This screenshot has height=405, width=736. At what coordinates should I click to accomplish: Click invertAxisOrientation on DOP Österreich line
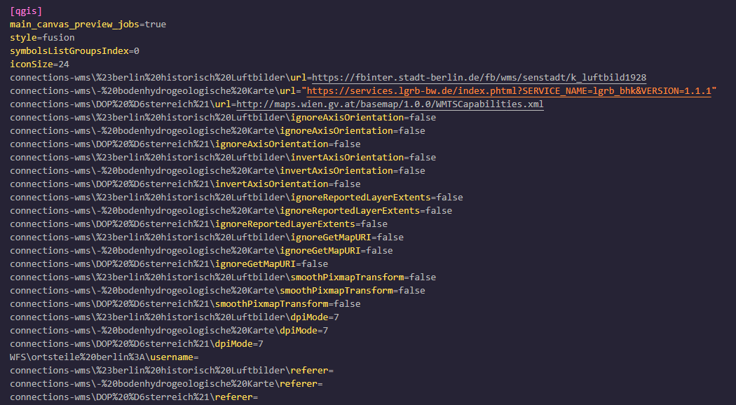click(272, 184)
